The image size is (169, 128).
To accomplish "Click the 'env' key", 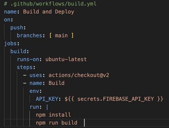I will tap(34, 91).
